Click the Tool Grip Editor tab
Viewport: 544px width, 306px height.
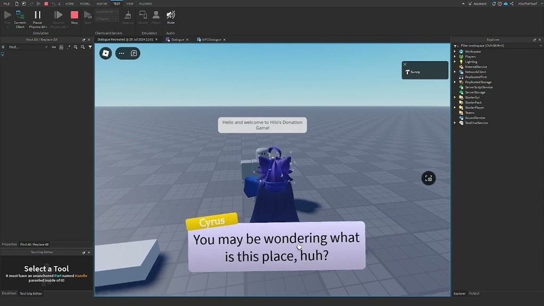click(x=31, y=293)
